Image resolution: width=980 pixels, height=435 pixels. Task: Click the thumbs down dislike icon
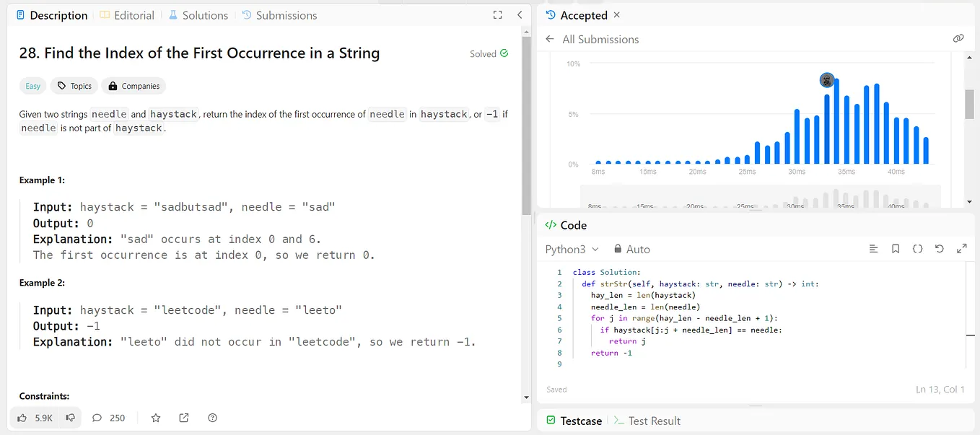70,418
